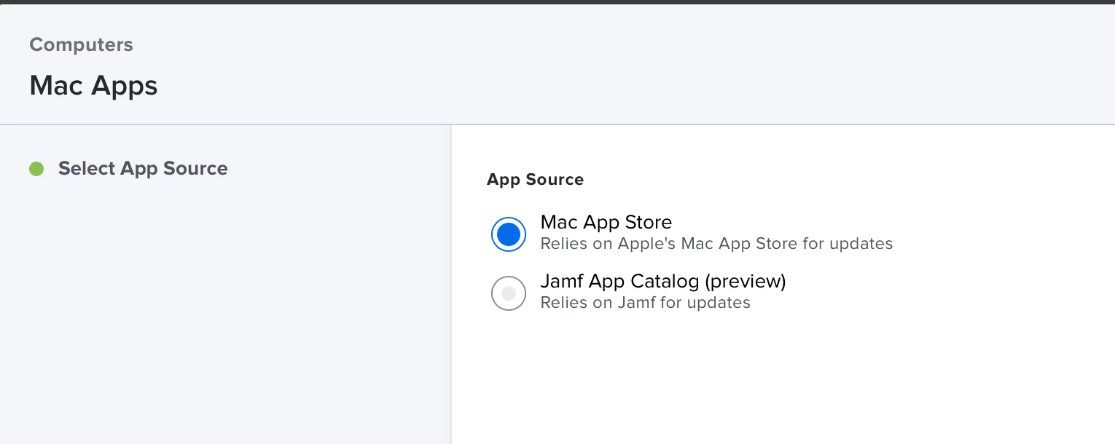
Task: Click the 'Jamf App Catalog (preview)' option label
Action: coord(663,281)
